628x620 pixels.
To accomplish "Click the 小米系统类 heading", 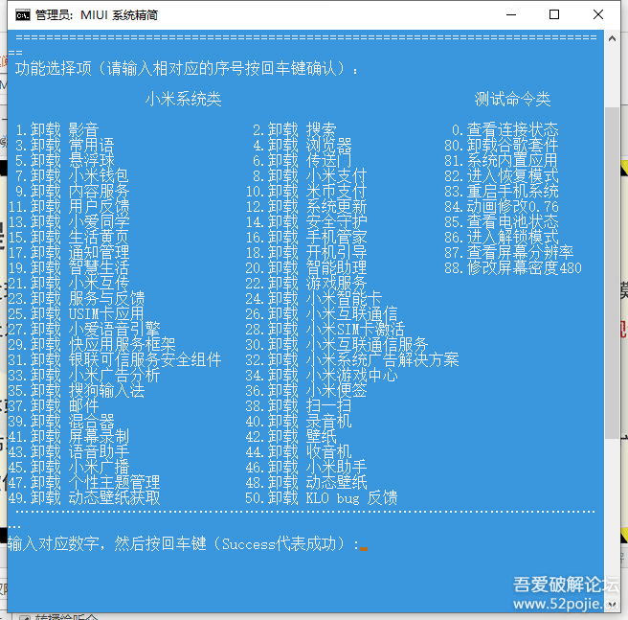I will (x=183, y=99).
